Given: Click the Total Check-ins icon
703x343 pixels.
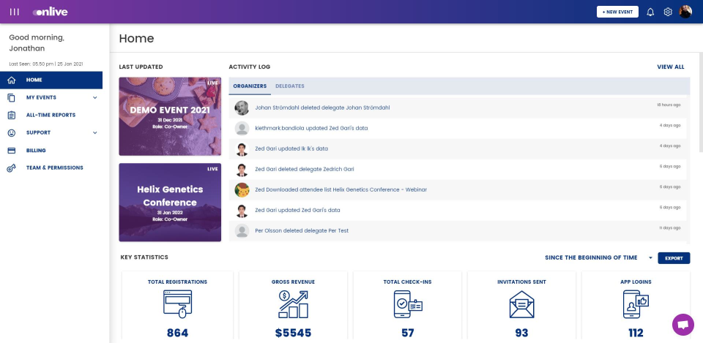Looking at the screenshot, I should [x=407, y=304].
